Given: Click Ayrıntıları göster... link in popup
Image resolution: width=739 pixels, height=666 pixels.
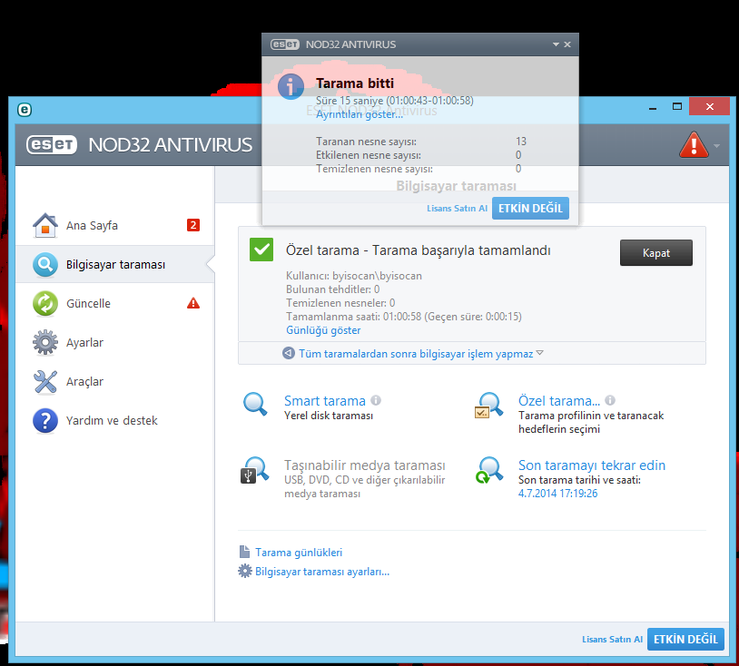Looking at the screenshot, I should tap(360, 114).
